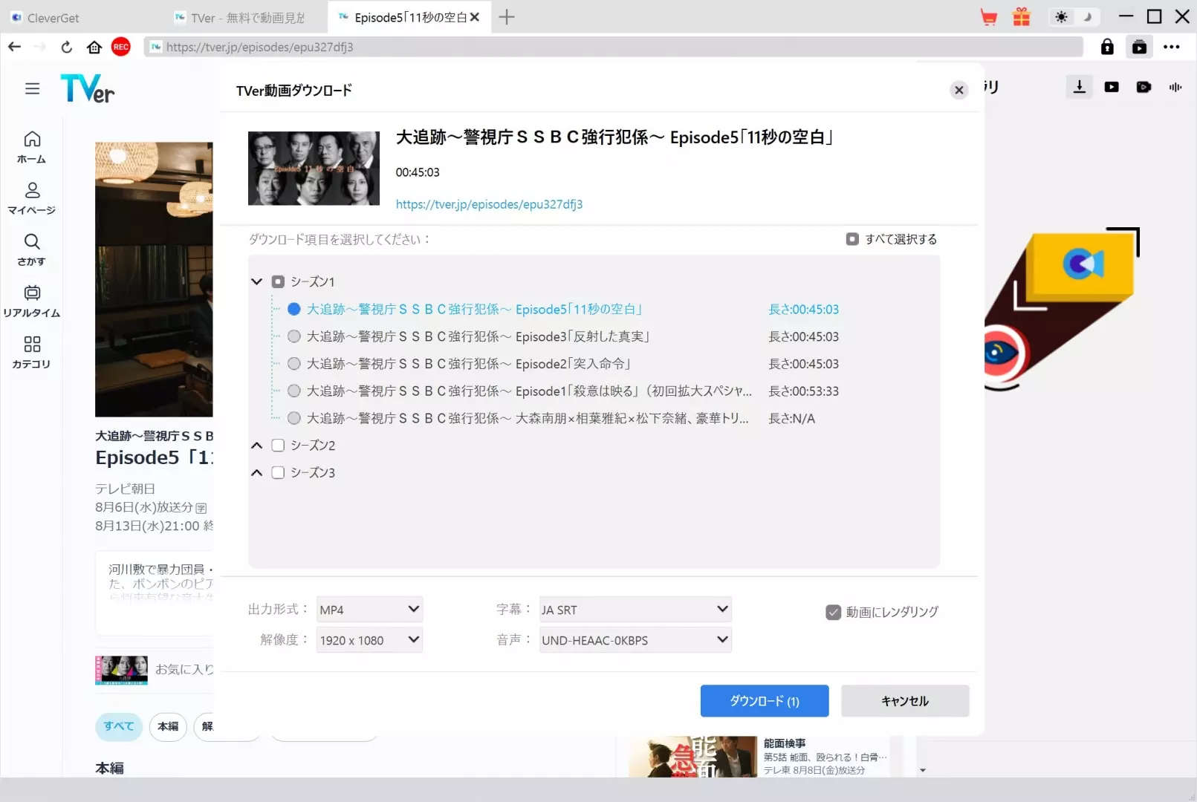Open さがす search in TVer sidebar
This screenshot has width=1197, height=802.
[x=32, y=250]
